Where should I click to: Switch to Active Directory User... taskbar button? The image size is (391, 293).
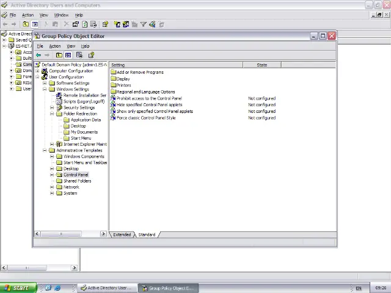pos(108,288)
